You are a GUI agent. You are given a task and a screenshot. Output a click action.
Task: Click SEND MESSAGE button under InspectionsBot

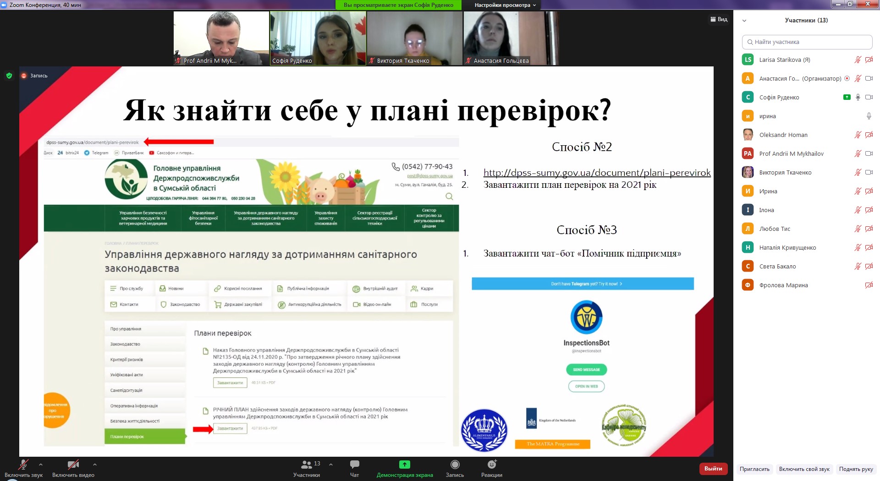coord(586,370)
